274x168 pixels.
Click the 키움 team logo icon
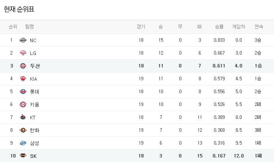(x=23, y=104)
